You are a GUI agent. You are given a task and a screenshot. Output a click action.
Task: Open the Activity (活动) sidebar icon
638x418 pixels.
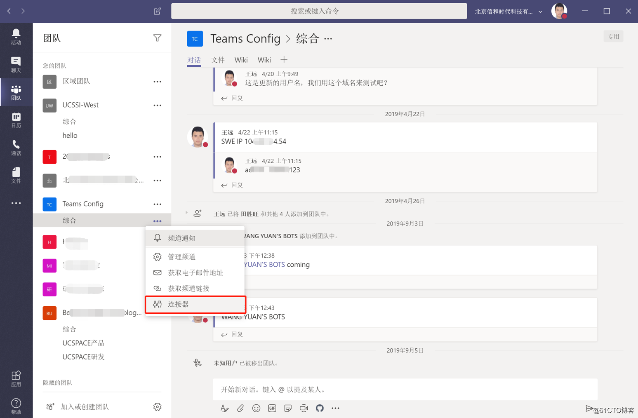pyautogui.click(x=16, y=37)
